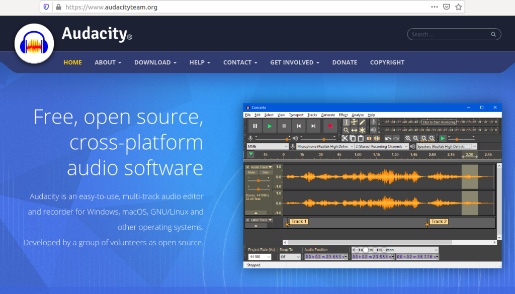Click the Audacity headphones logo
Screen dimensions: 515x294
pyautogui.click(x=34, y=43)
